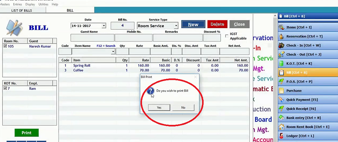
Task: Click Ledger [Ctrl + L] label
Action: tap(300, 136)
